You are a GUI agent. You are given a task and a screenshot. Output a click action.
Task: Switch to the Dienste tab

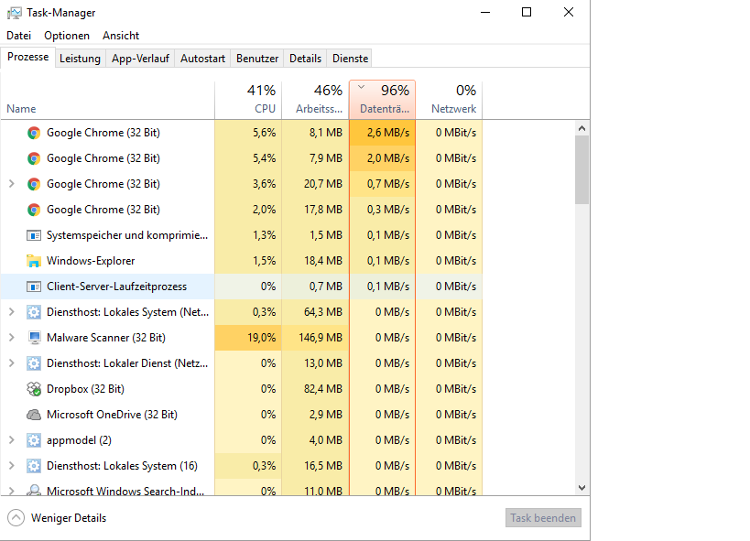pos(350,59)
